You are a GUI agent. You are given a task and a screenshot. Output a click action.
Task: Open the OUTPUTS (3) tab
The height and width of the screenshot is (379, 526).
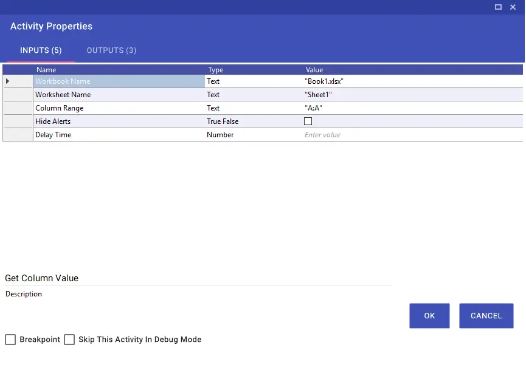(111, 50)
